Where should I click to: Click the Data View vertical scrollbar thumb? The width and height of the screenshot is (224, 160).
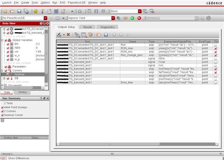pos(46,53)
